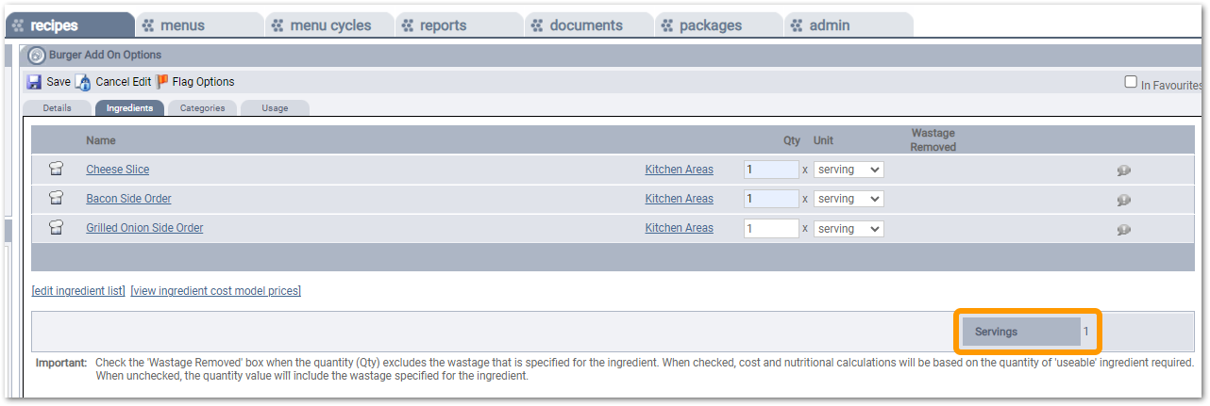Open the view ingredient cost model prices link
Screen dimensions: 1210x406
pos(215,291)
